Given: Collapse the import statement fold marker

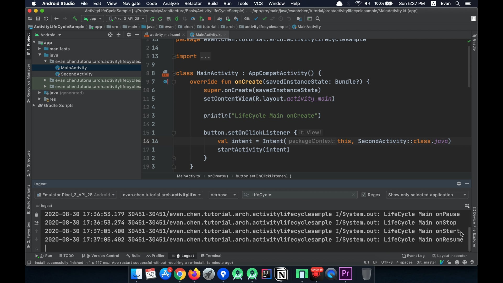Looking at the screenshot, I should coord(173,56).
